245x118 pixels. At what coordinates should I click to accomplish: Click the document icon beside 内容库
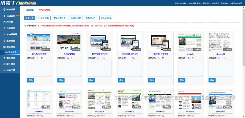click(4, 22)
